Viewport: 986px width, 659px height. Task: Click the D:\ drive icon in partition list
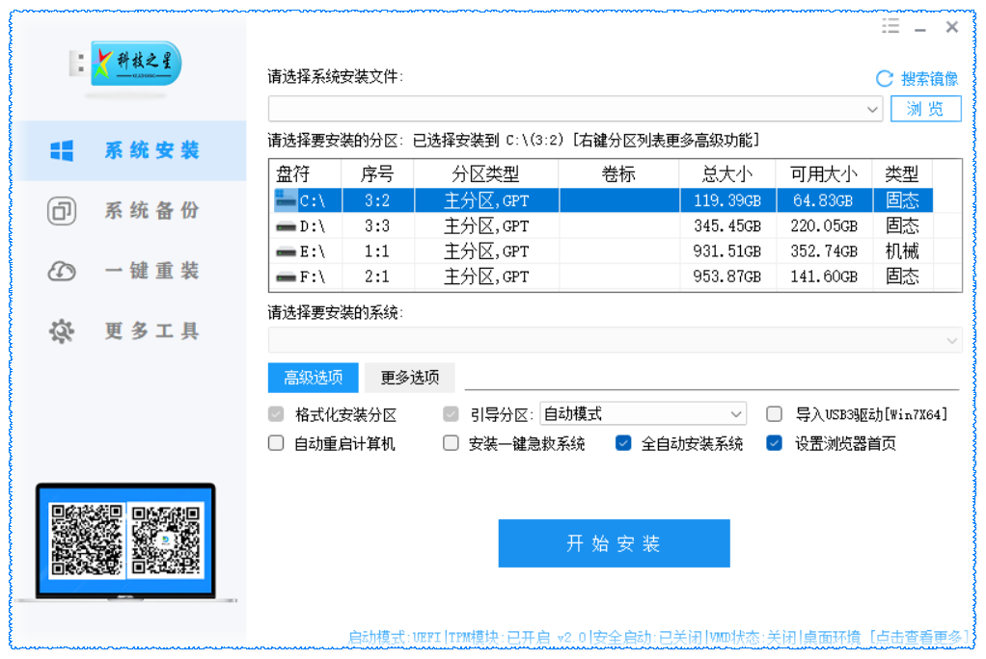(286, 226)
